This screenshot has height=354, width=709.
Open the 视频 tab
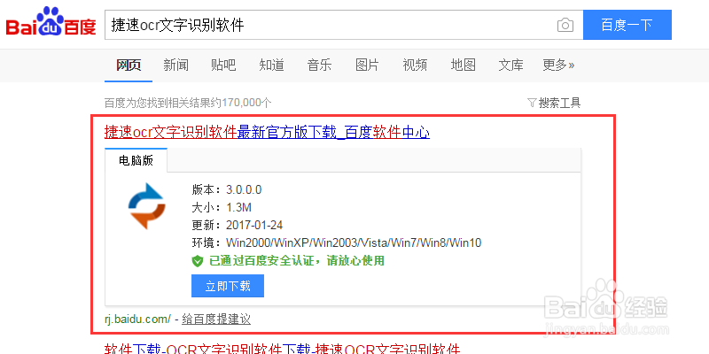tap(415, 65)
